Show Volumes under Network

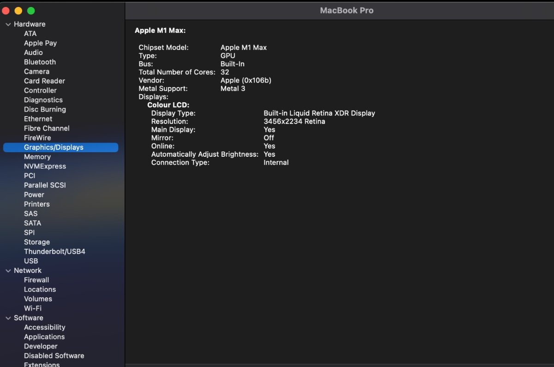[x=38, y=299]
